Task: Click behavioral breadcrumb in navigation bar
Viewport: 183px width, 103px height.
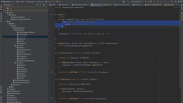Action: point(40,2)
